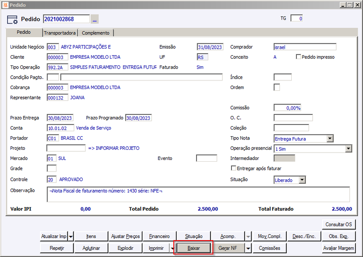Click the Representante code field

click(58, 98)
